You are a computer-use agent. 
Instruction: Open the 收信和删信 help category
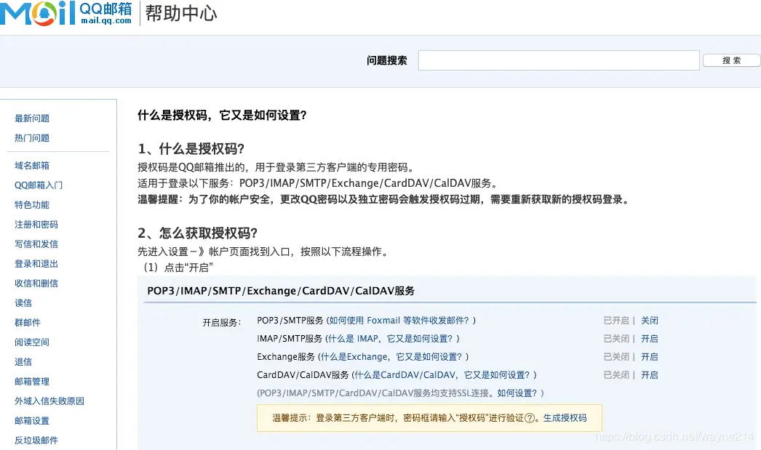coord(32,283)
